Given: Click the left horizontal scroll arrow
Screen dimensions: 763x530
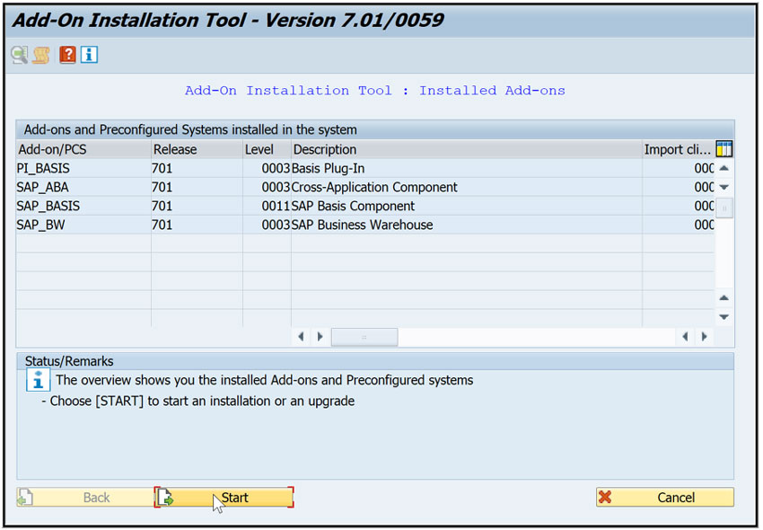Looking at the screenshot, I should 301,336.
